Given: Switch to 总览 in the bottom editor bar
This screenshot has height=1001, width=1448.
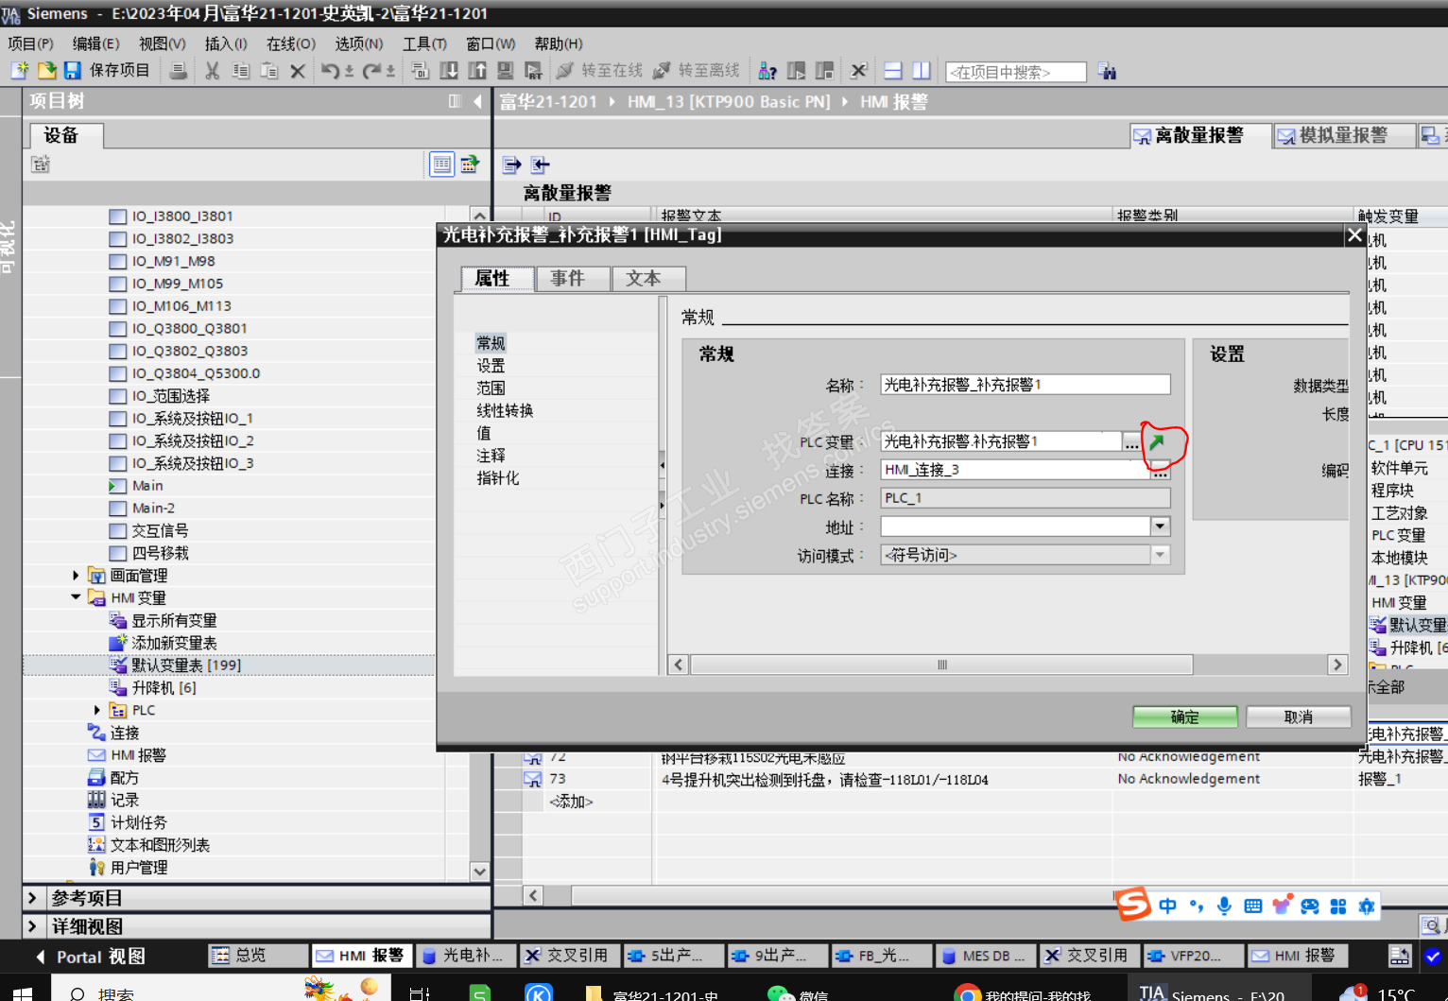Looking at the screenshot, I should click(258, 956).
